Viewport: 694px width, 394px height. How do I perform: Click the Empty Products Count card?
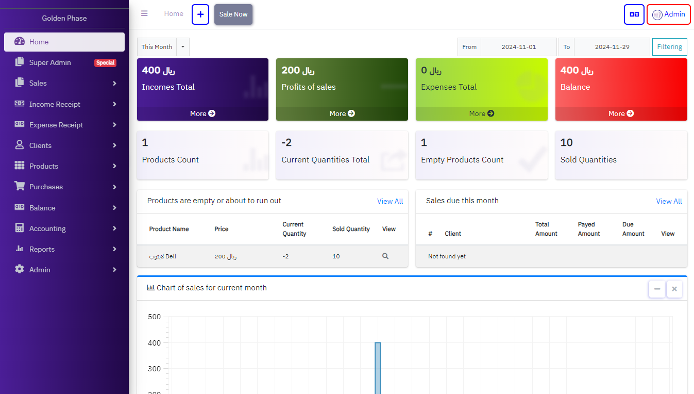[x=481, y=155]
